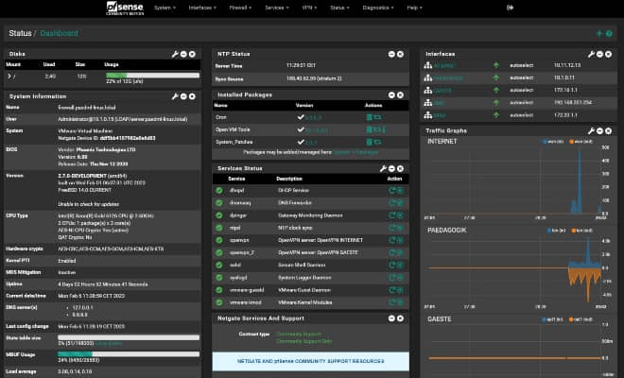The image size is (624, 378).
Task: Restart the sshd service
Action: [x=392, y=265]
